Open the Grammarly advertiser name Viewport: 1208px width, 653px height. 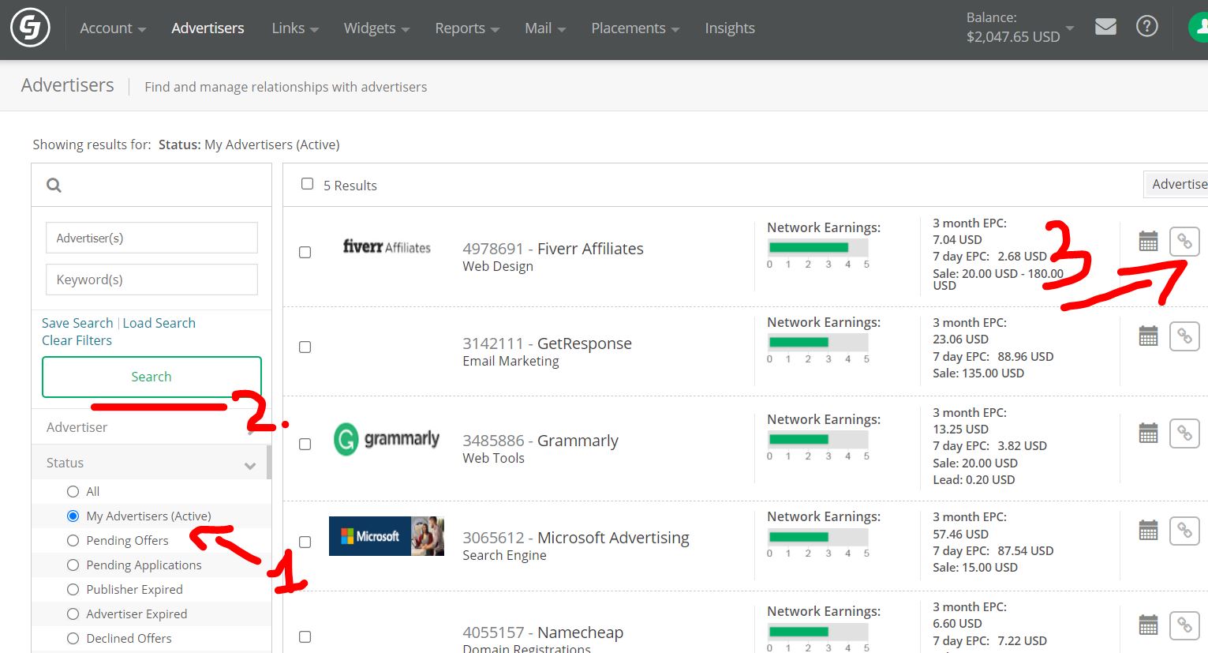coord(578,441)
